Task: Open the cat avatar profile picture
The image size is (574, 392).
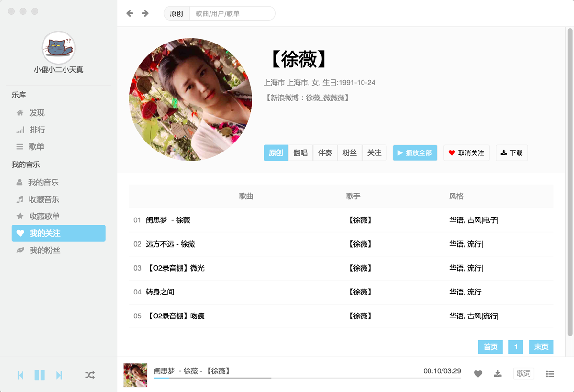Action: click(58, 47)
